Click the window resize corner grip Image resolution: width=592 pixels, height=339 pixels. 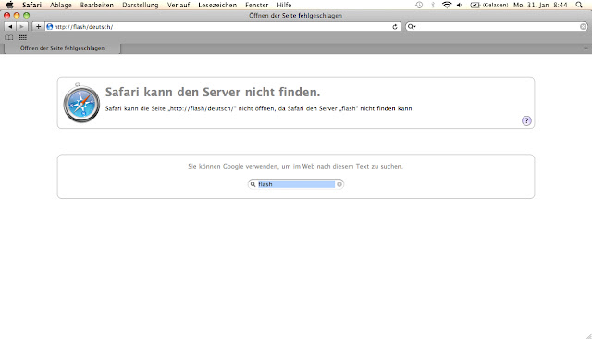[588, 335]
